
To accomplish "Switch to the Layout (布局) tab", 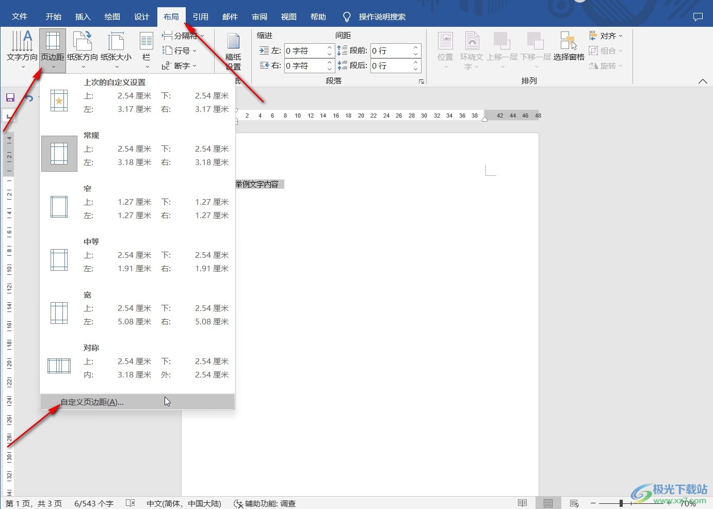I will pyautogui.click(x=171, y=17).
